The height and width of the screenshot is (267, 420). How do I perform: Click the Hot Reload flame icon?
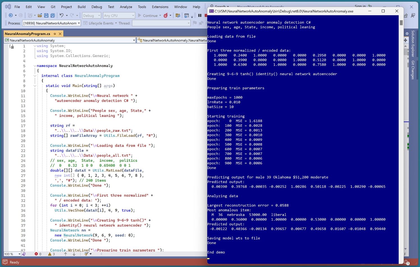166,15
